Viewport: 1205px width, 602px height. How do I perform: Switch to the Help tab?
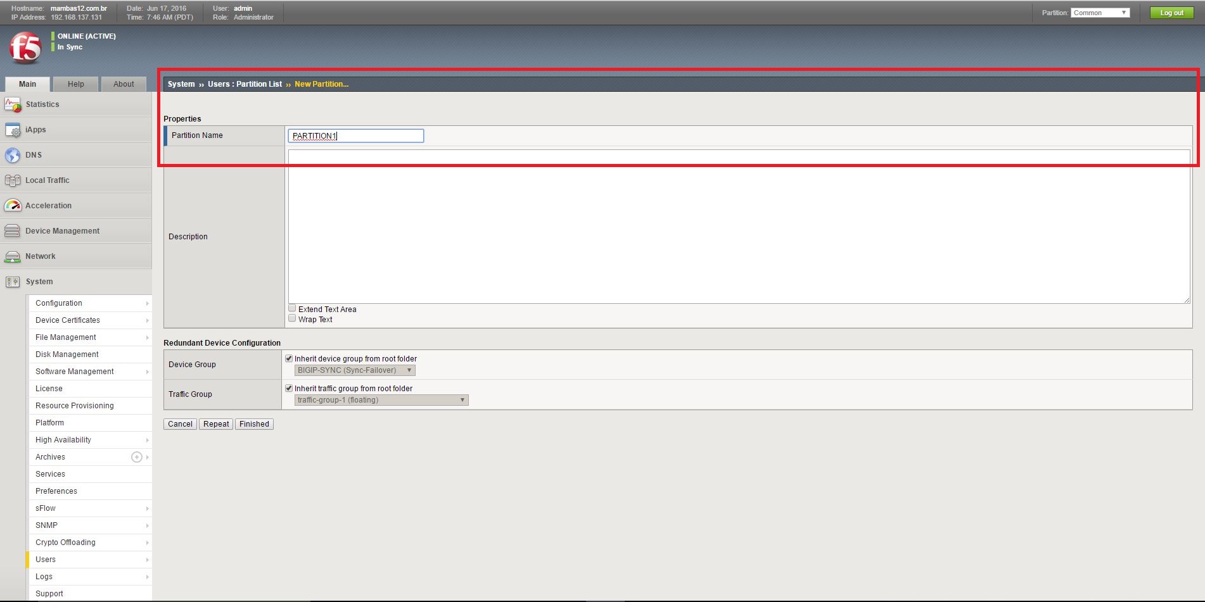pyautogui.click(x=76, y=84)
